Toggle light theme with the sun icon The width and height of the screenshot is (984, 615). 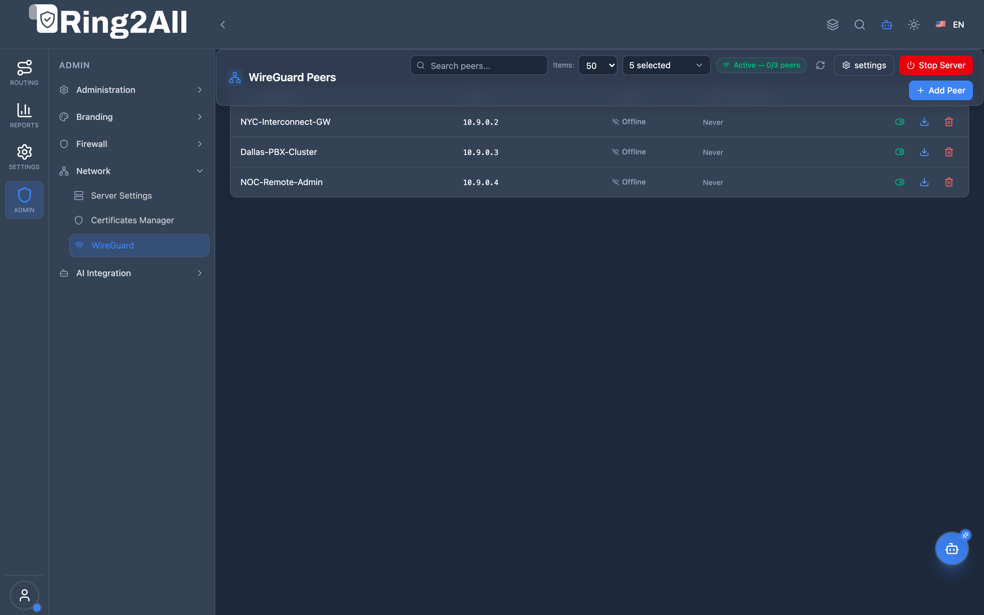914,25
